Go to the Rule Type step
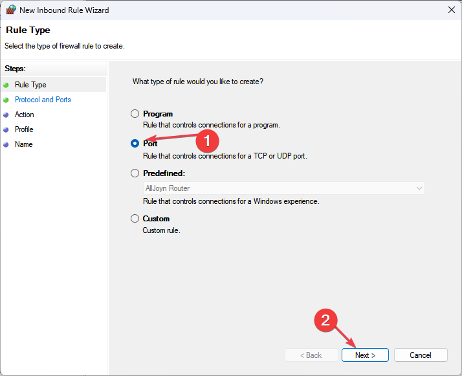 (30, 85)
